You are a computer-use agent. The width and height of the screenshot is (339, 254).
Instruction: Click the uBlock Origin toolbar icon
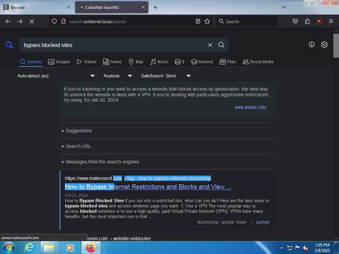319,21
